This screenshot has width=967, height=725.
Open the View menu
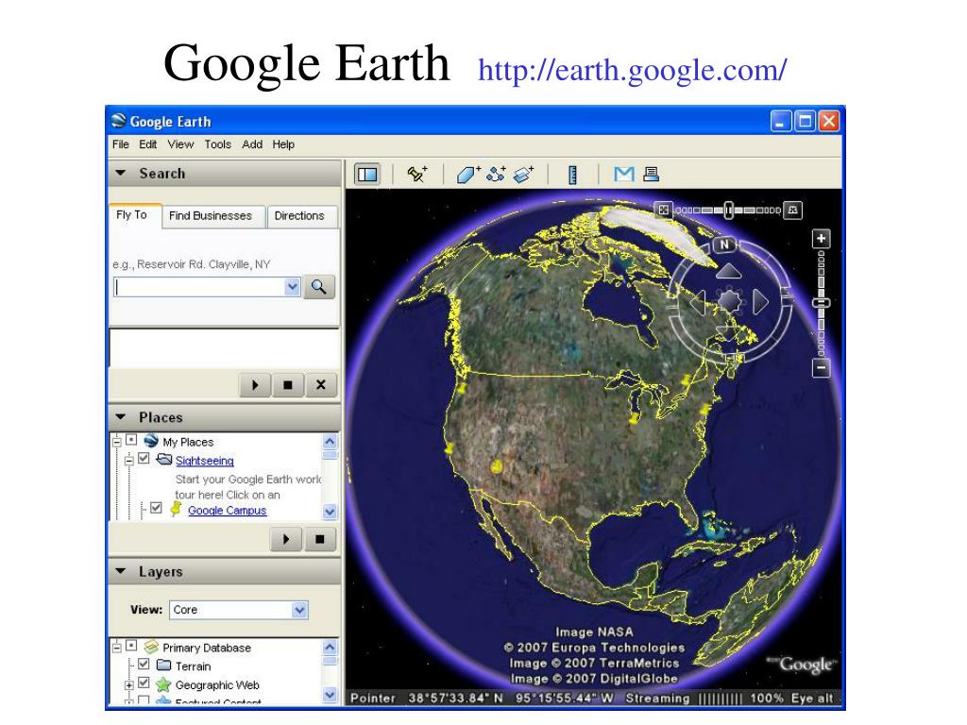[x=180, y=144]
